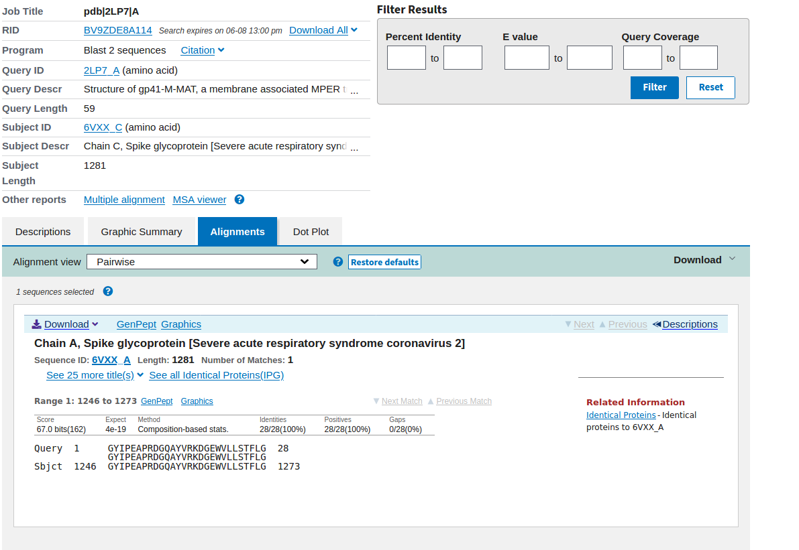The width and height of the screenshot is (799, 550).
Task: Expand the Download menu in alignment toolbar
Action: (x=704, y=259)
